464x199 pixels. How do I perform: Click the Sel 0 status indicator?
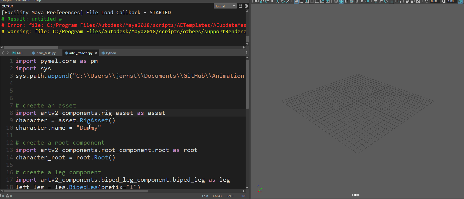pyautogui.click(x=230, y=196)
